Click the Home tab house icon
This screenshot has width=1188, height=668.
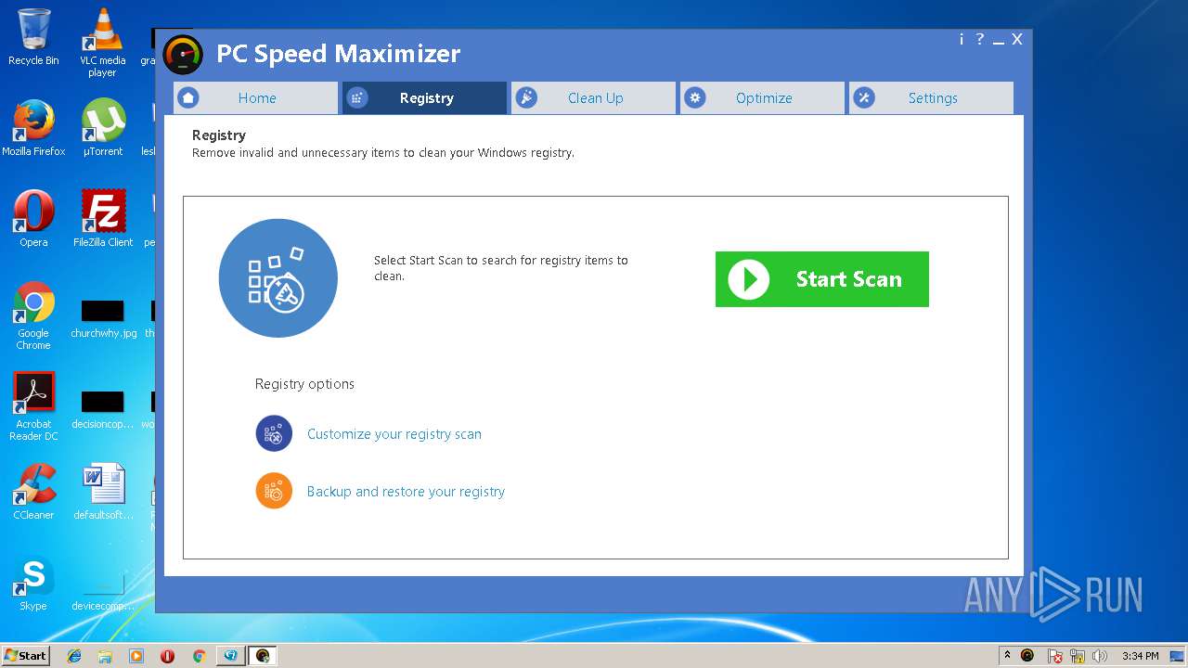point(188,97)
